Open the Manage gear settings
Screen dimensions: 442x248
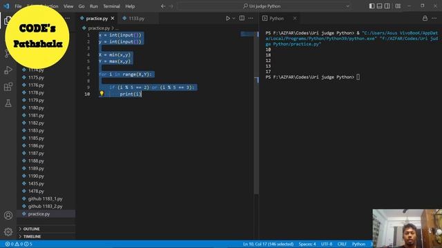coord(8,231)
